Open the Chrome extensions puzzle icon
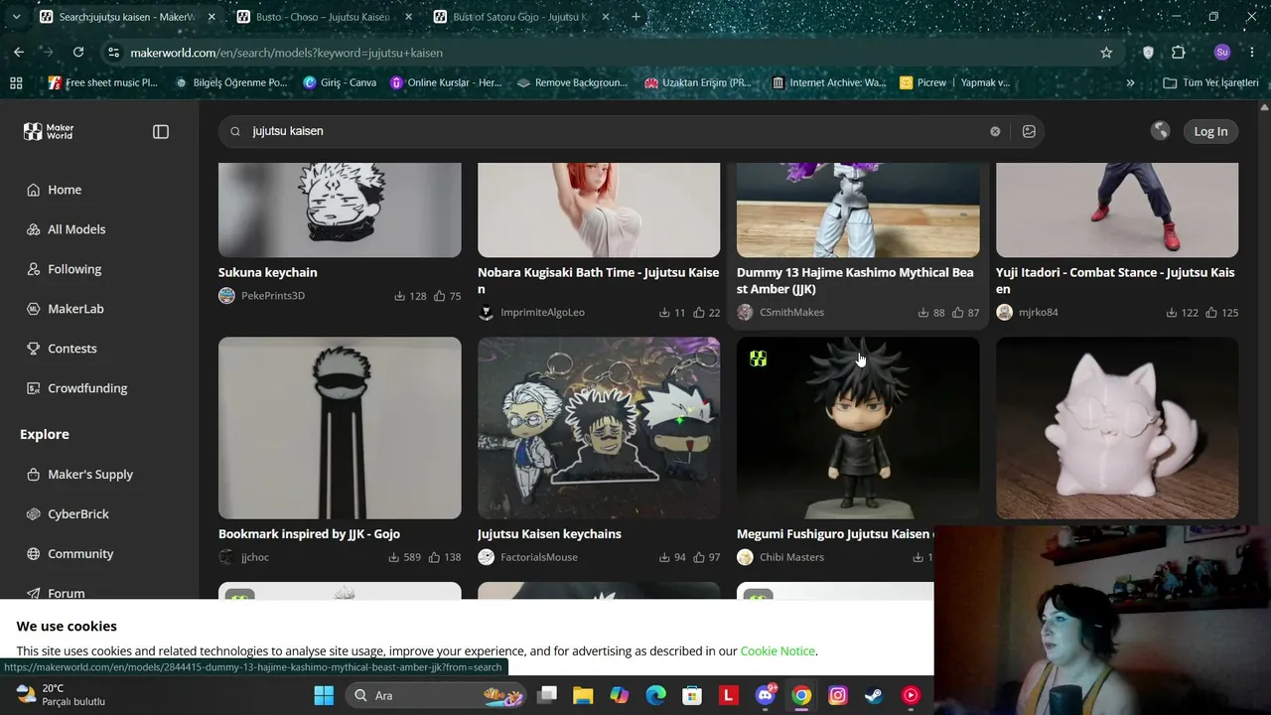1271x715 pixels. point(1179,53)
